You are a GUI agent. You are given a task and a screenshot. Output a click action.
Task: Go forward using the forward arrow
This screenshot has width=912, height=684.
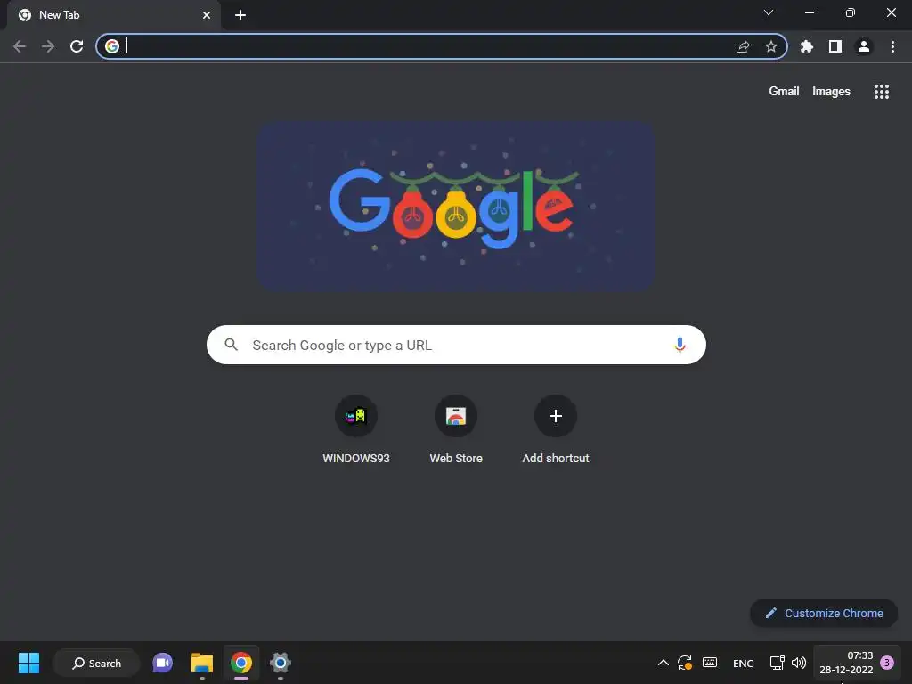point(48,46)
